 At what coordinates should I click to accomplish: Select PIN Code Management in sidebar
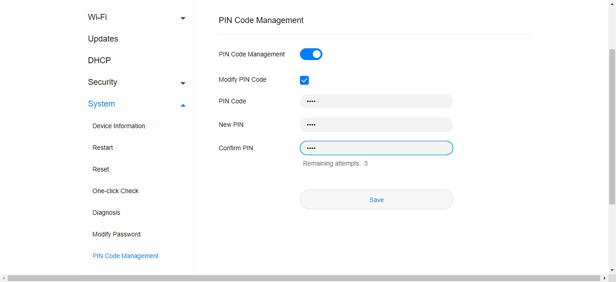point(125,256)
